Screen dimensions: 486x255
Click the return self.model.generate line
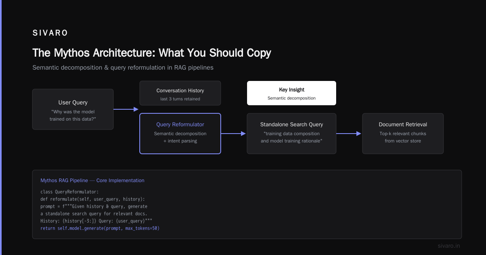[x=100, y=228]
